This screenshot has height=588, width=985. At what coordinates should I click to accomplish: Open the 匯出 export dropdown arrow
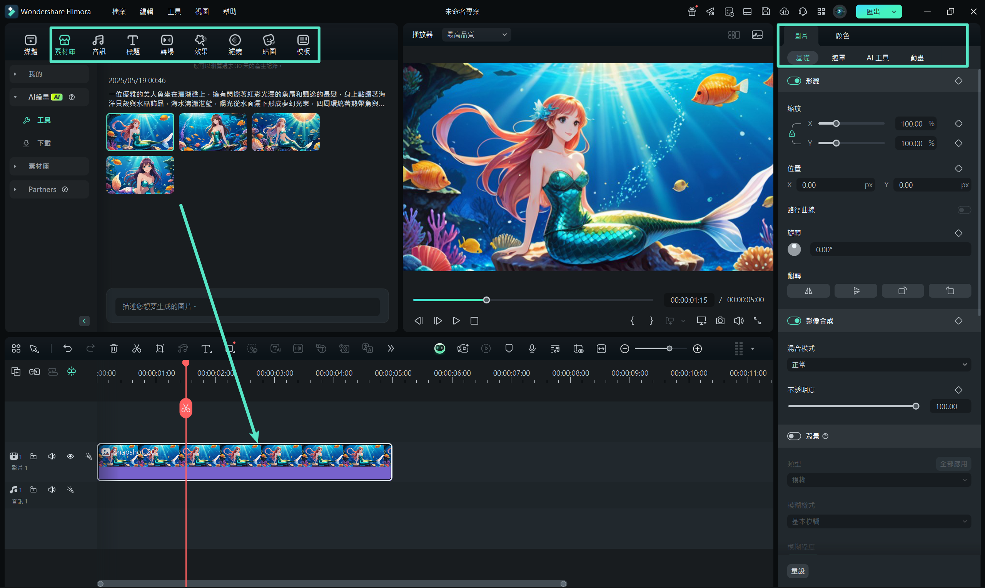click(894, 12)
